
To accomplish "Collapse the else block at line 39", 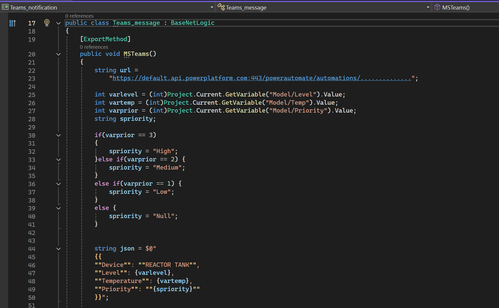I will point(58,208).
